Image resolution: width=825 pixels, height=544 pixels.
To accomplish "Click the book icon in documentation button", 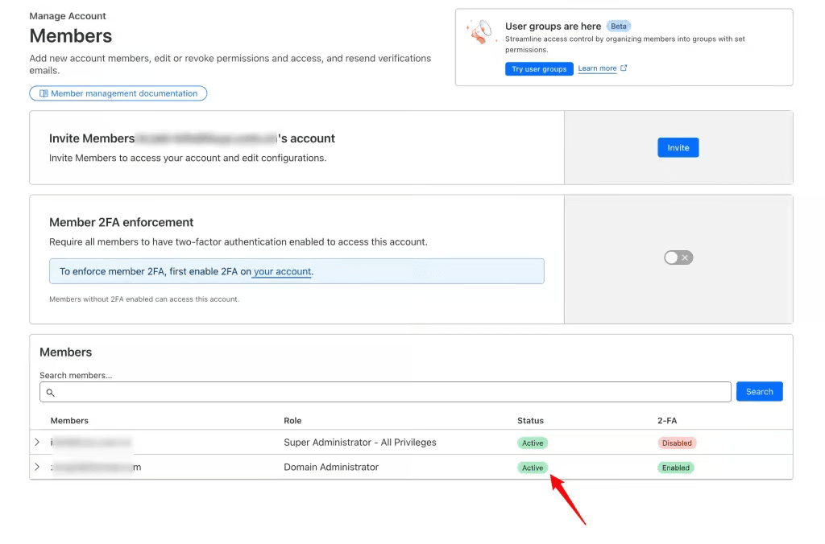I will tap(44, 93).
